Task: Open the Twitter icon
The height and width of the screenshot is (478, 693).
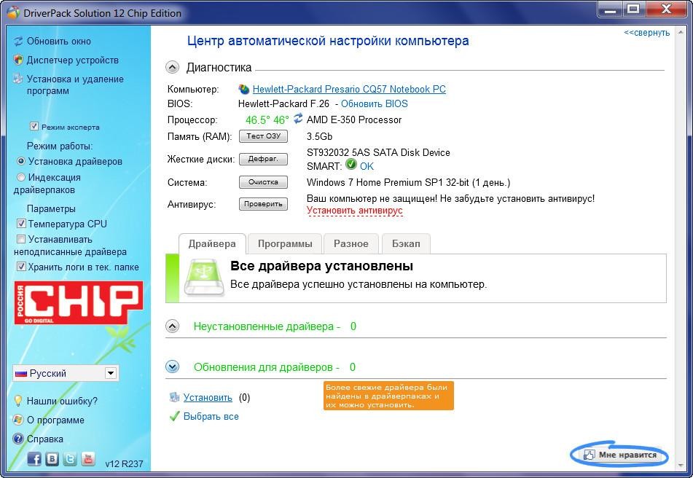Action: click(70, 460)
